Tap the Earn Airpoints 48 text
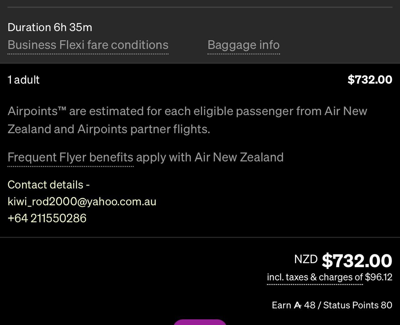 pos(293,305)
